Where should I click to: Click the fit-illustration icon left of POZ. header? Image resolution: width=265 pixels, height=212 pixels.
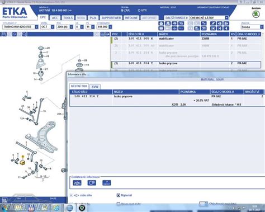[x=102, y=34]
